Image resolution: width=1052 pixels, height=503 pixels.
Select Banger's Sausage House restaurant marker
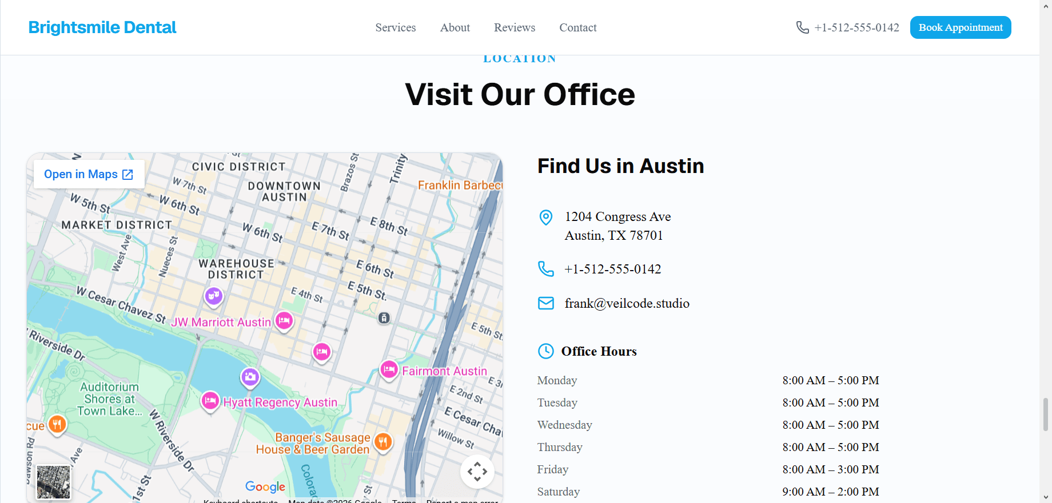point(383,442)
